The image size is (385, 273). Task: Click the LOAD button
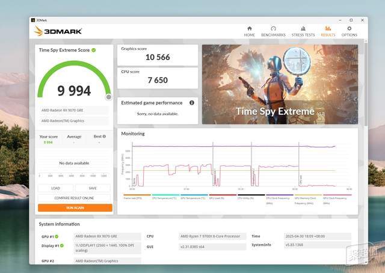click(55, 188)
